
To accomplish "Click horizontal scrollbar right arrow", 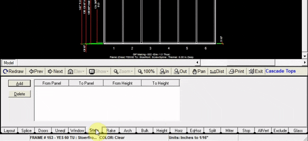I will click(305, 62).
